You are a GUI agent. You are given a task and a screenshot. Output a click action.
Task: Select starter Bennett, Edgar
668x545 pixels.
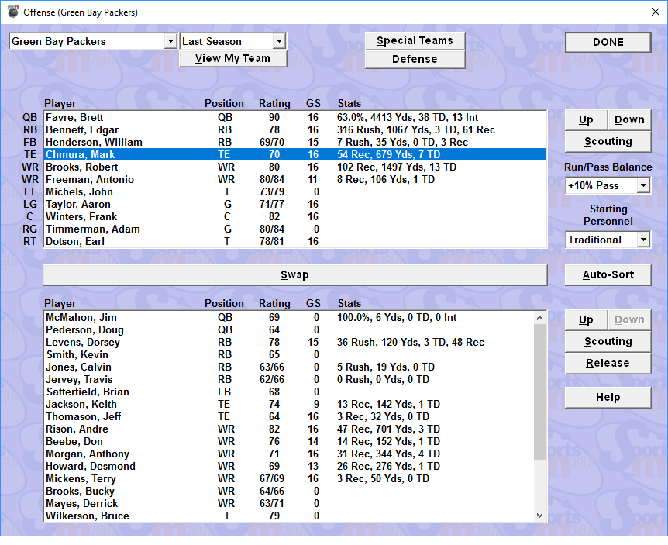[x=295, y=129]
